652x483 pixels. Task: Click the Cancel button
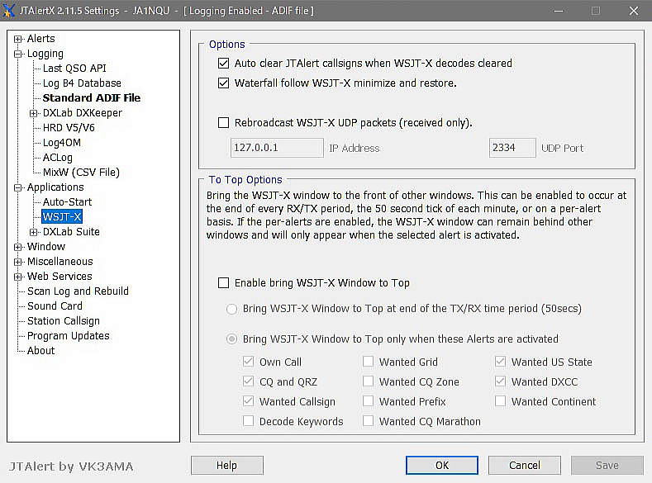click(x=524, y=465)
